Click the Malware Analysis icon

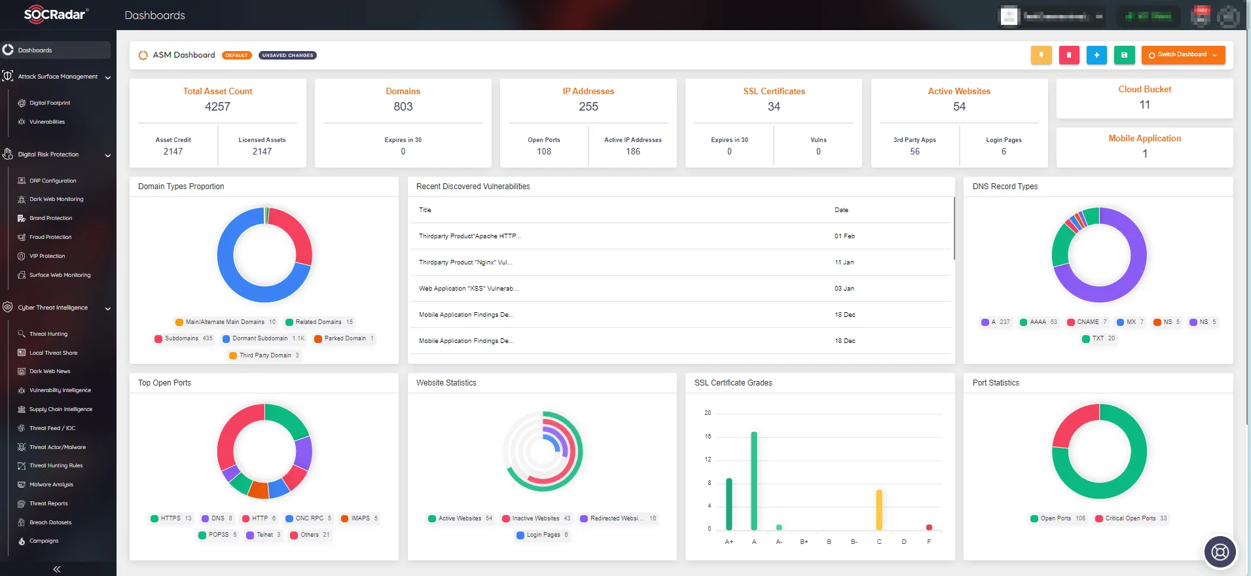pos(22,484)
